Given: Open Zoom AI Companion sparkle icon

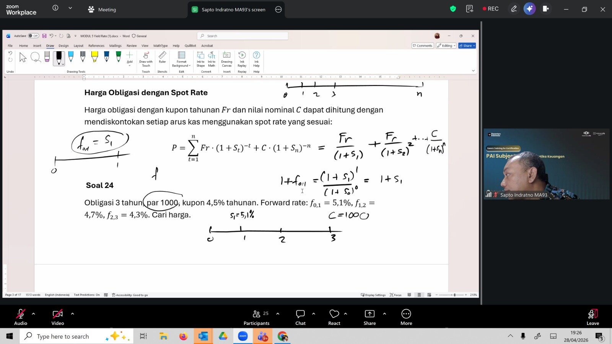Looking at the screenshot, I should [x=530, y=9].
